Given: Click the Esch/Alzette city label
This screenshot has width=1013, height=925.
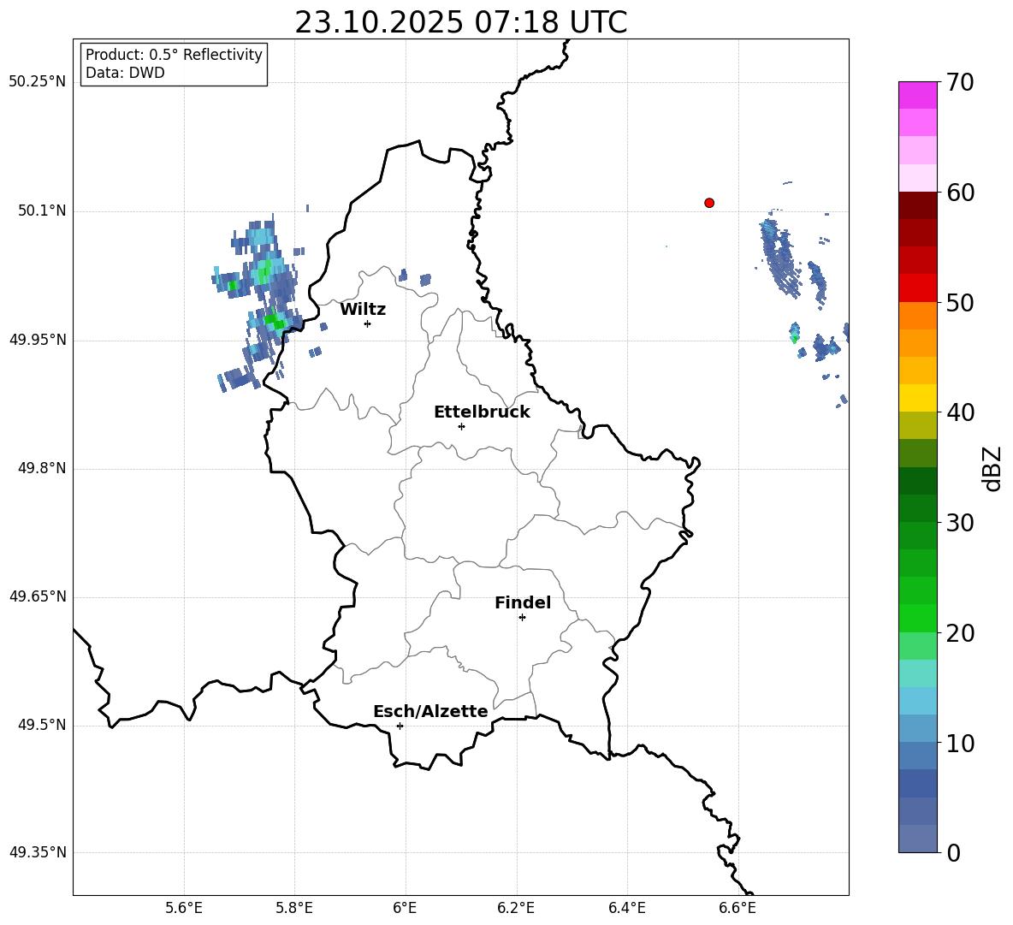Looking at the screenshot, I should tap(430, 711).
